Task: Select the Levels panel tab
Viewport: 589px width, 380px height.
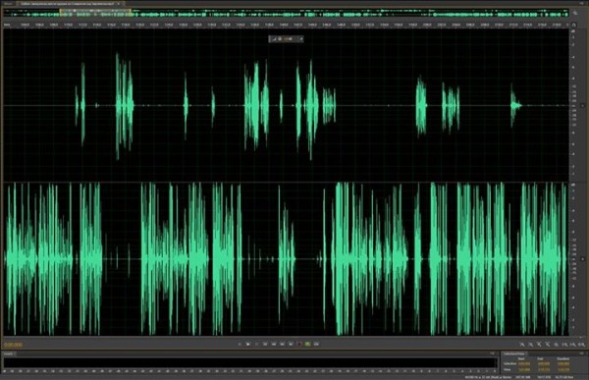Action: pyautogui.click(x=8, y=353)
